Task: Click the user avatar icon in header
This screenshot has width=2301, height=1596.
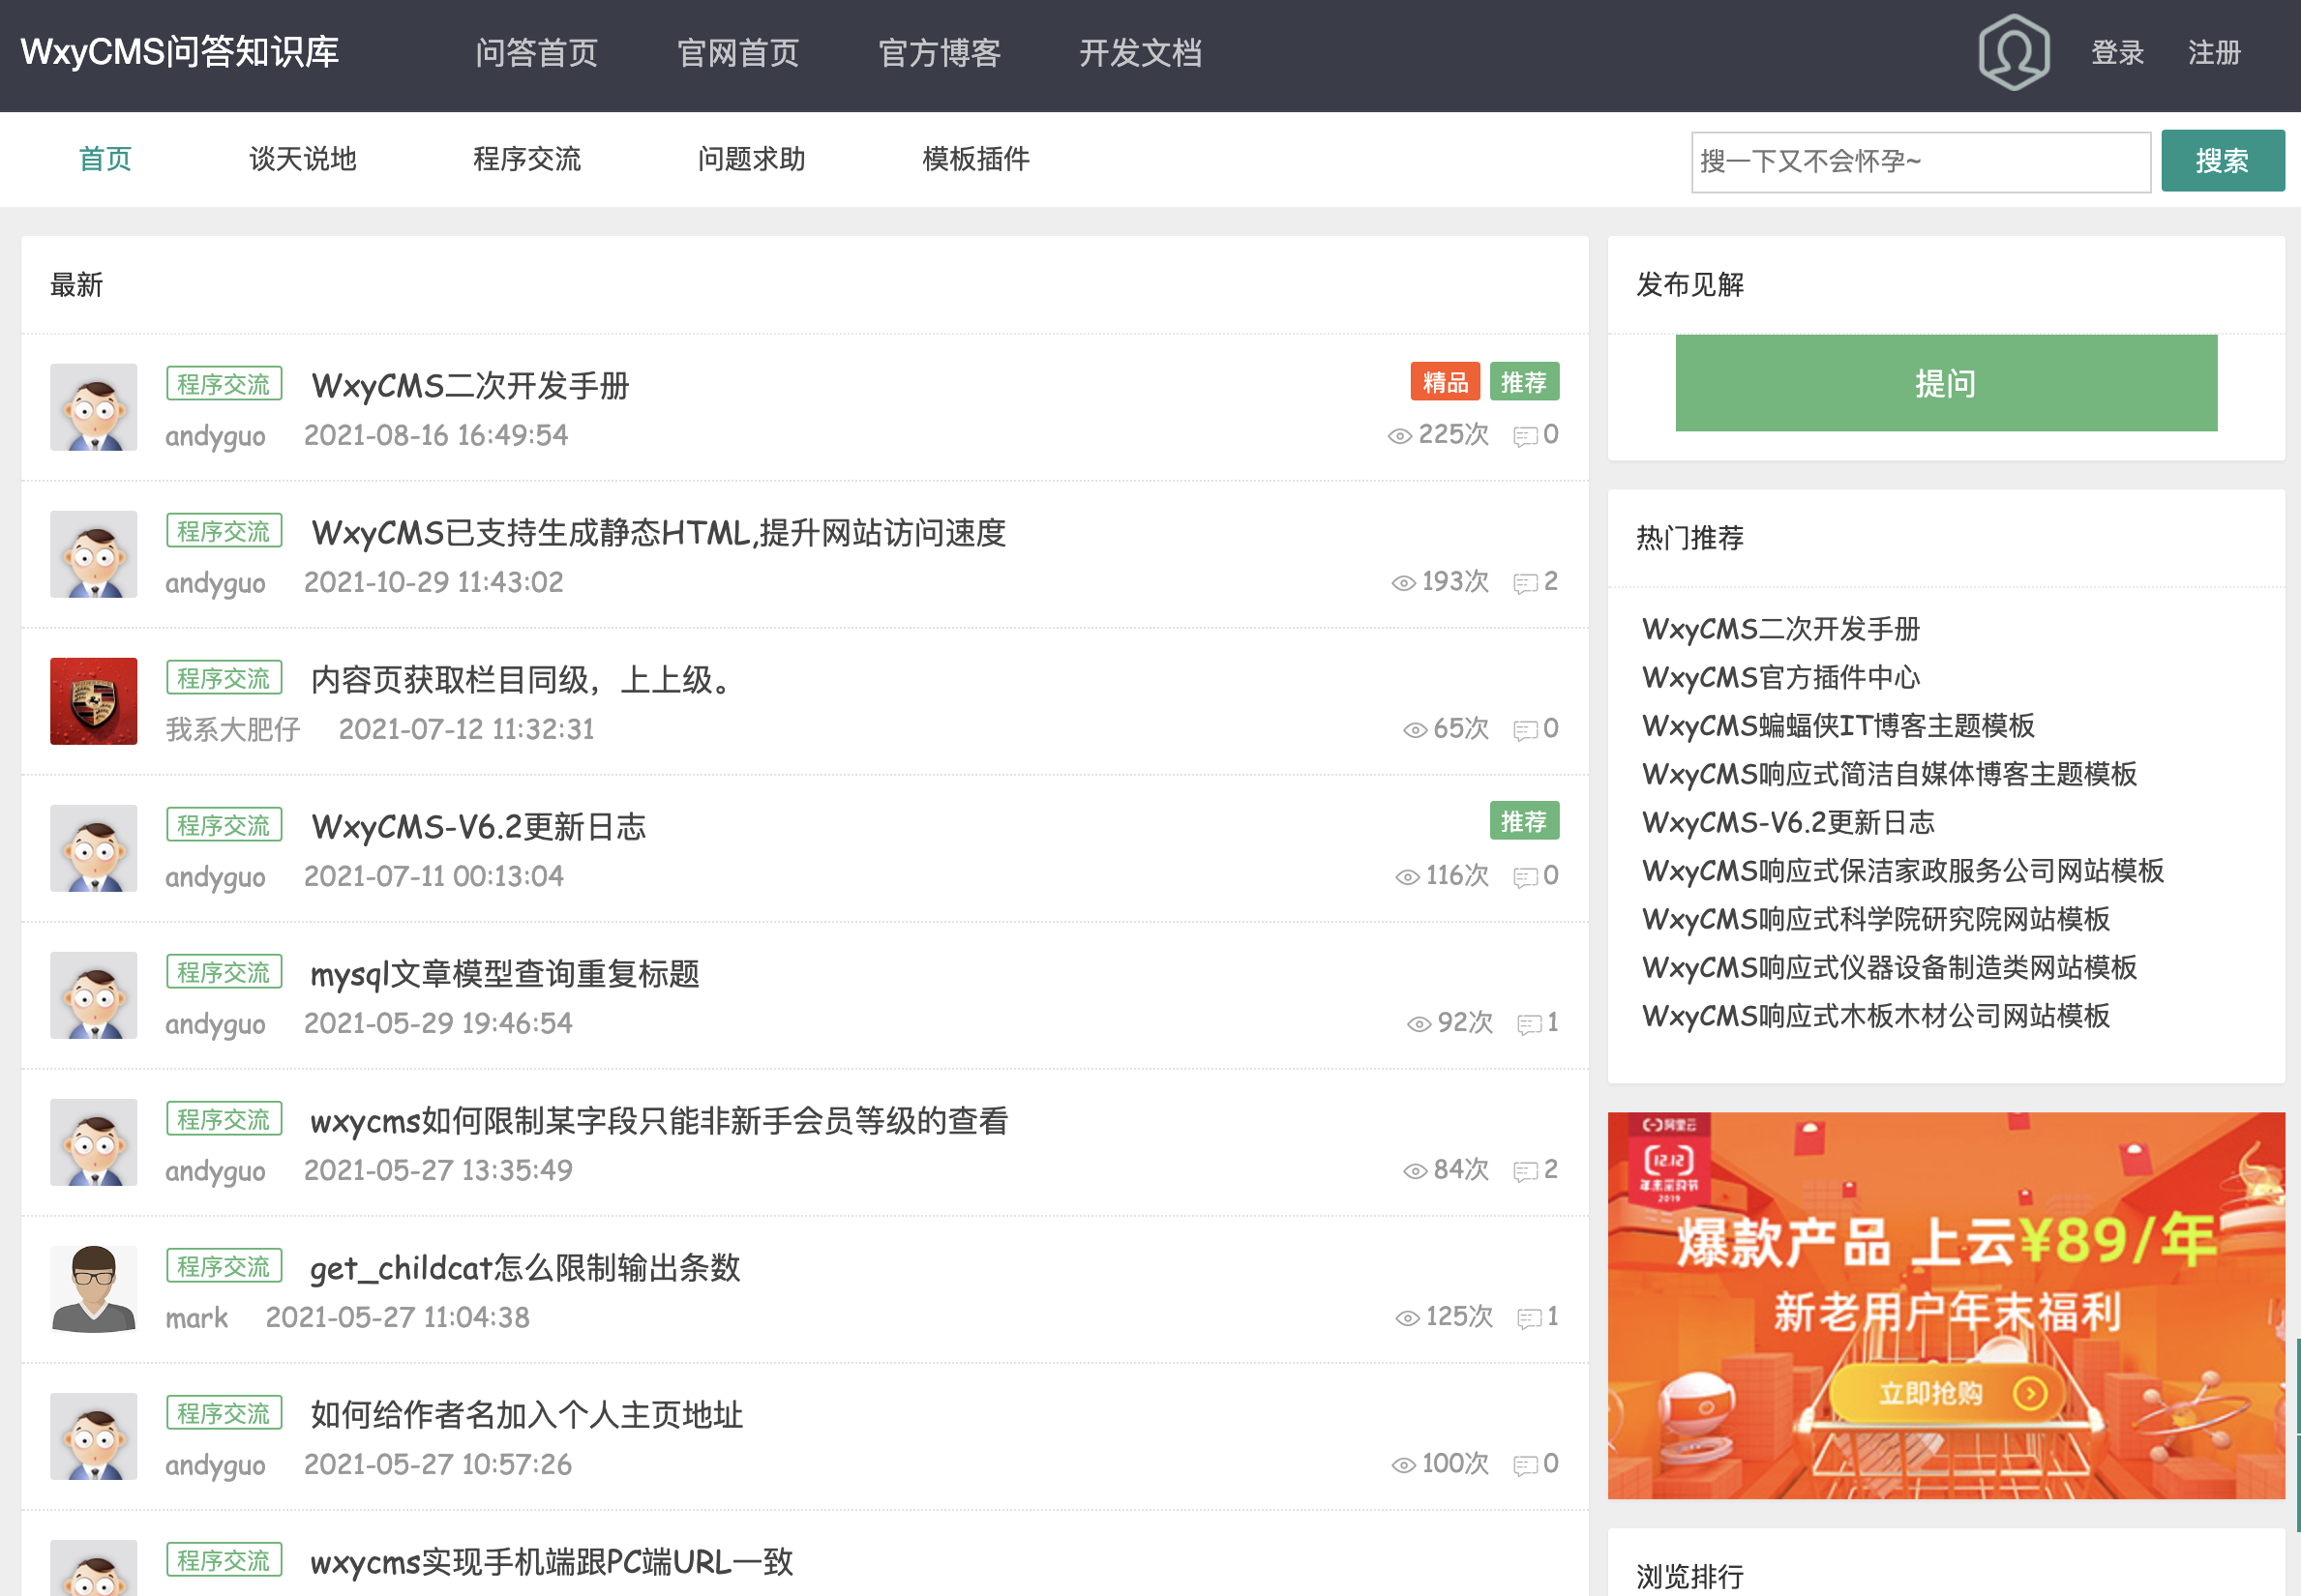Action: [x=2013, y=52]
